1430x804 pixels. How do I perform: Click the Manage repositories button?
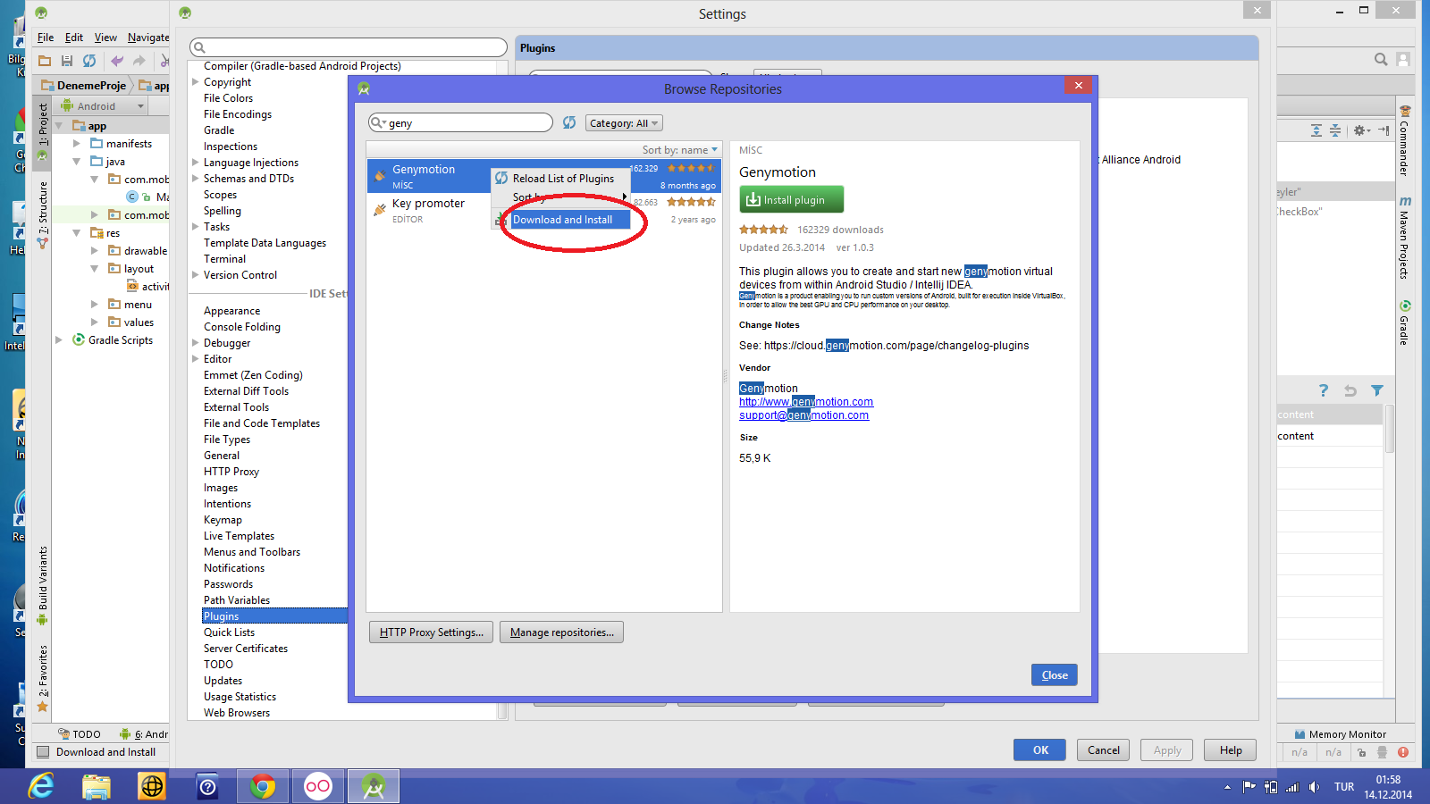click(x=561, y=632)
